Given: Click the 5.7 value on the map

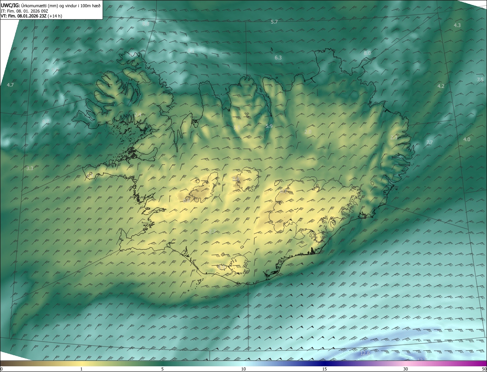Looking at the screenshot, I should (274, 22).
